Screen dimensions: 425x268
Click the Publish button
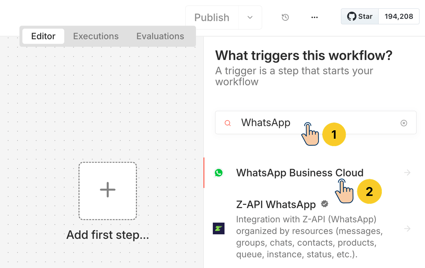click(x=212, y=17)
